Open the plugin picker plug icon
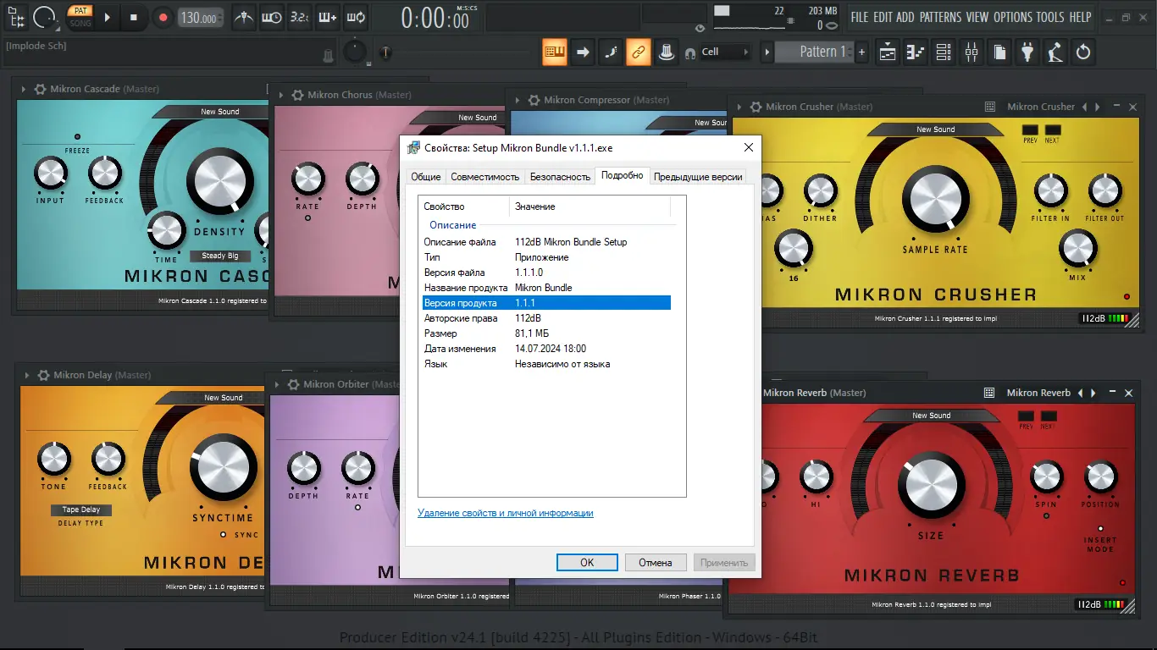Image resolution: width=1157 pixels, height=650 pixels. pyautogui.click(x=1027, y=52)
